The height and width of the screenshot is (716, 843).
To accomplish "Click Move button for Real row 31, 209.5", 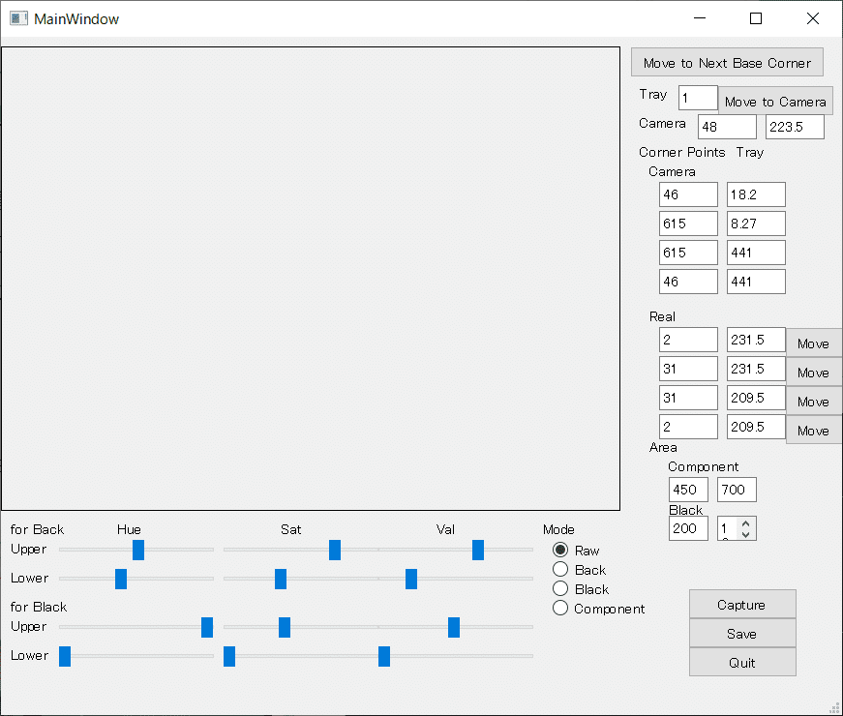I will tap(813, 401).
